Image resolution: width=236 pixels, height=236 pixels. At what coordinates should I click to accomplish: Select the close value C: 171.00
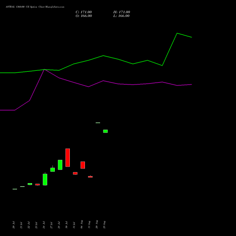84,12
